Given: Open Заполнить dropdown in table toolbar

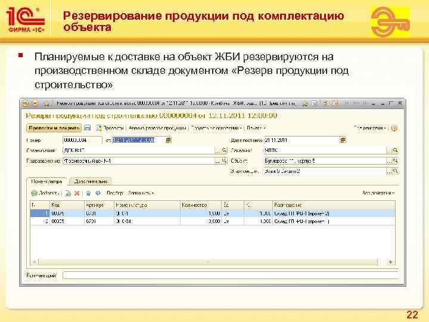Looking at the screenshot, I should (x=141, y=193).
